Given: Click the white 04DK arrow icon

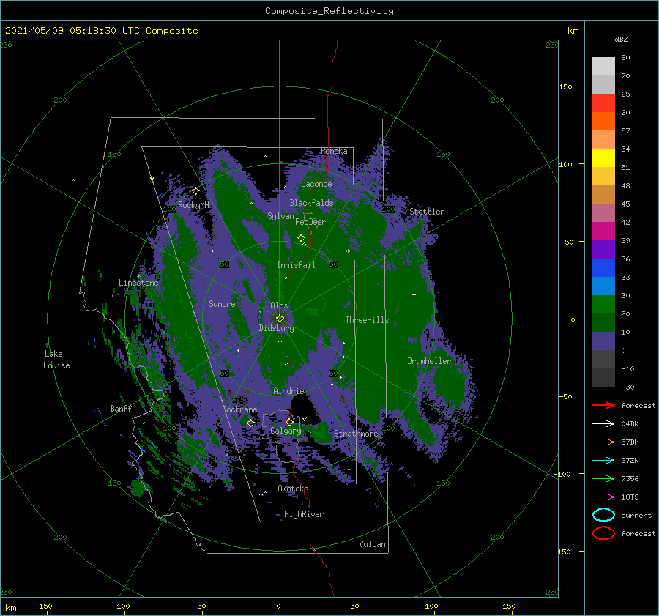Looking at the screenshot, I should click(603, 424).
